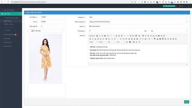Insert an anchor flag in the editor
192x108 pixels.
click(154, 39)
